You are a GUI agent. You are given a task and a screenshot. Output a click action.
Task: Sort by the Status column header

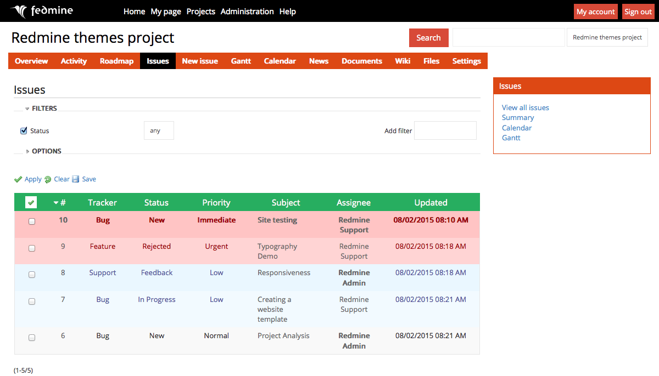[157, 203]
